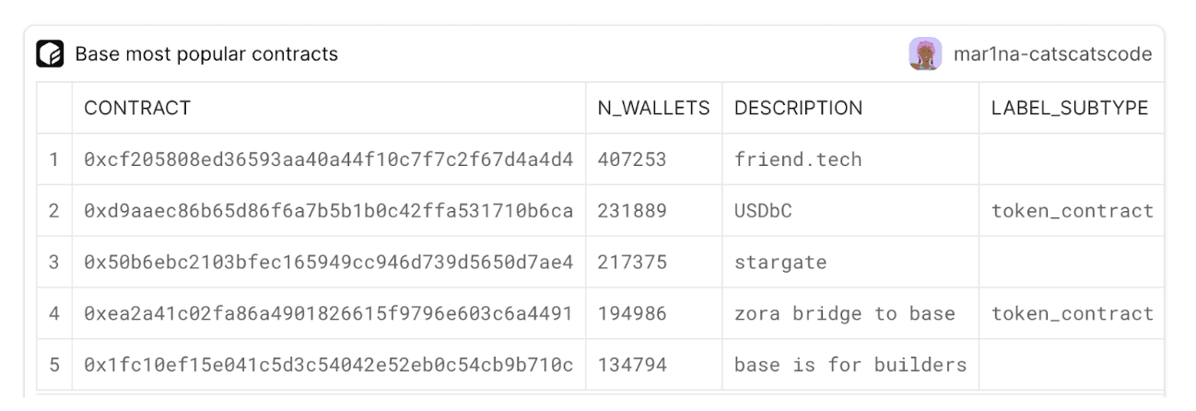Open the mar1na-catscatscode avatar image
Screen dimensions: 1196x411
coord(924,53)
